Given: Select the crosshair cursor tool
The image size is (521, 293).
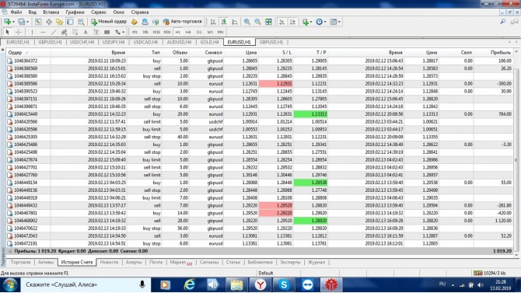Looking at the screenshot, I should 19,32.
